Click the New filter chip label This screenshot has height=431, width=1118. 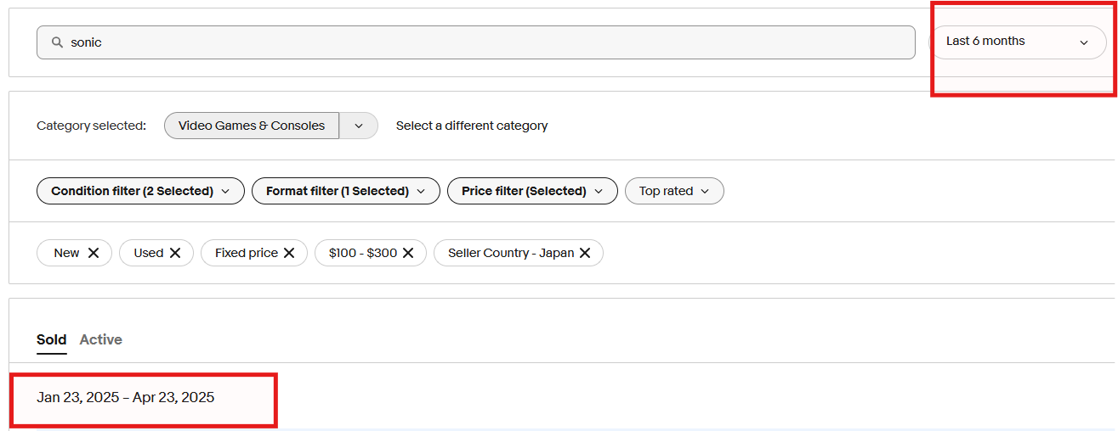point(66,253)
